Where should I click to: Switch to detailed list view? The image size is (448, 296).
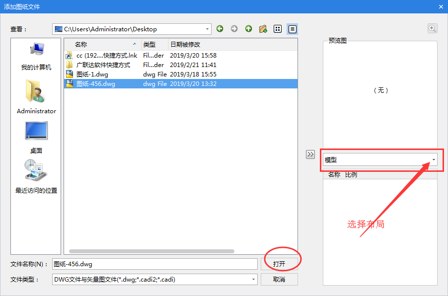pos(292,29)
